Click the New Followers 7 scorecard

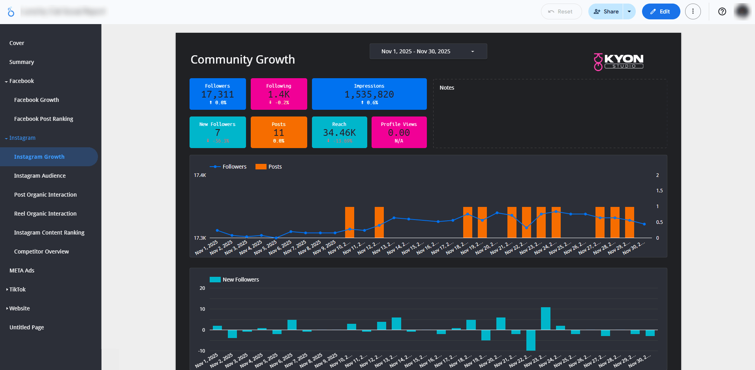pyautogui.click(x=218, y=132)
